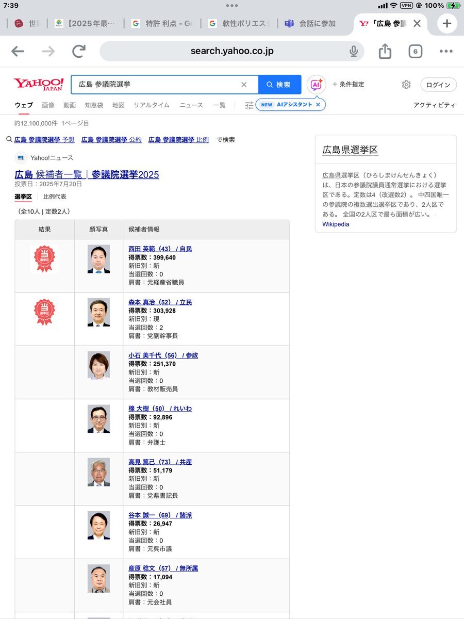Select the 地図 search category

click(x=119, y=105)
